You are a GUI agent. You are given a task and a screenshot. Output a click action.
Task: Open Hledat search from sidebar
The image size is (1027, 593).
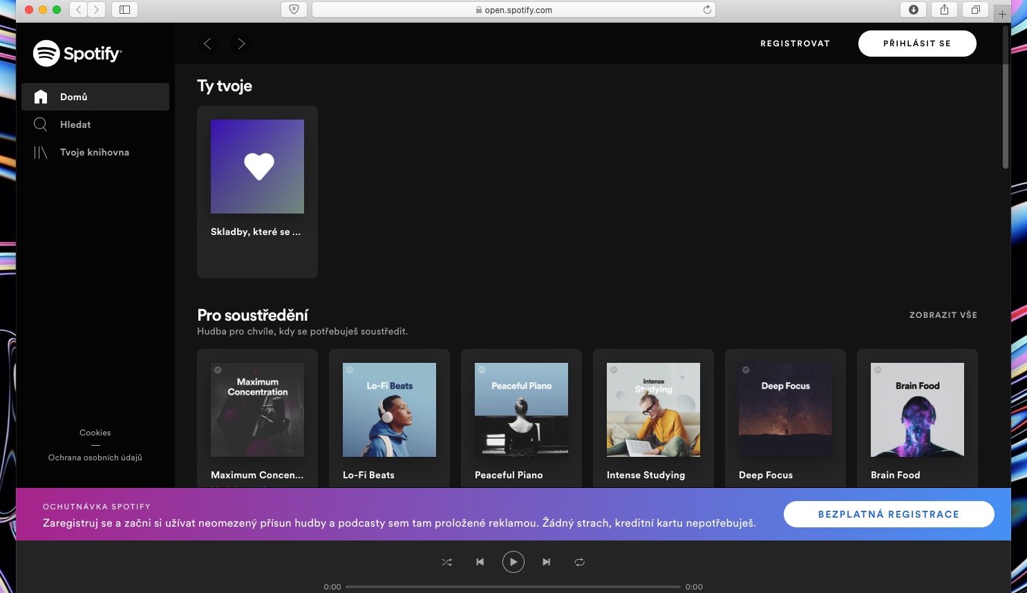75,124
